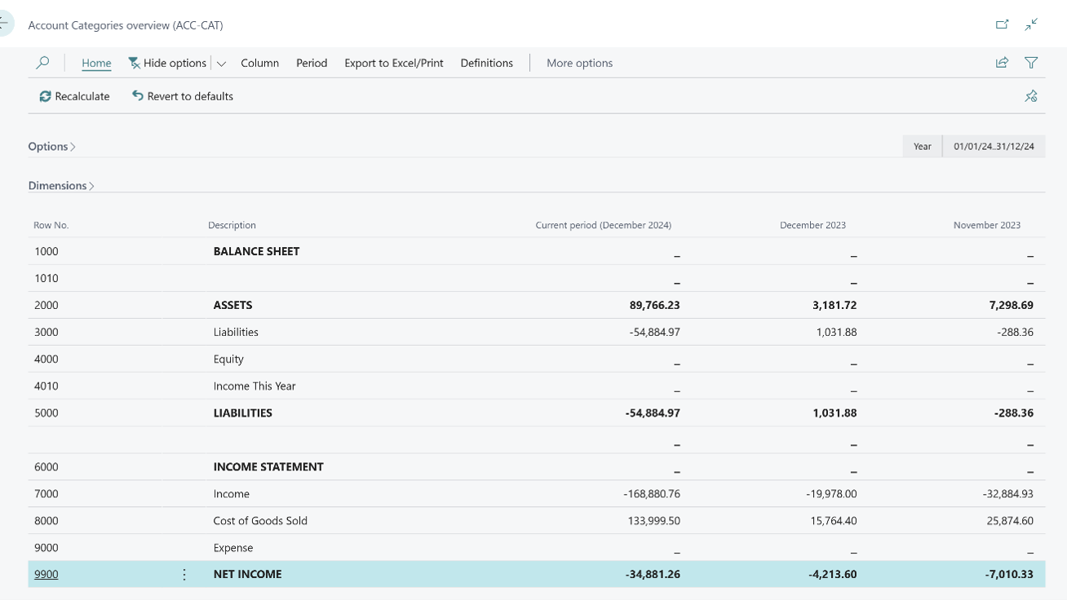Image resolution: width=1067 pixels, height=600 pixels.
Task: Select the BALANCE SHEET row description
Action: tap(256, 252)
